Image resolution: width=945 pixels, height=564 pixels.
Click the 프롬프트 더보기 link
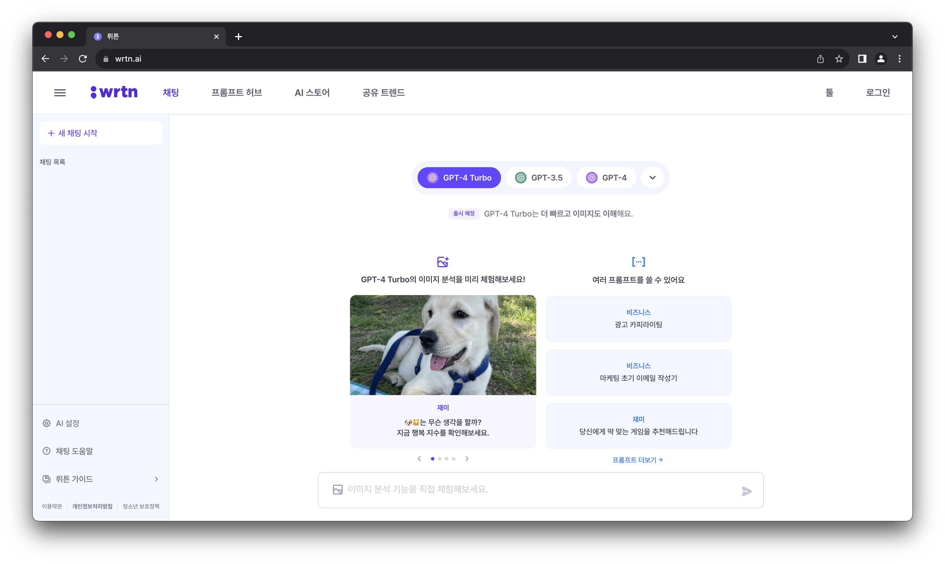pos(637,460)
